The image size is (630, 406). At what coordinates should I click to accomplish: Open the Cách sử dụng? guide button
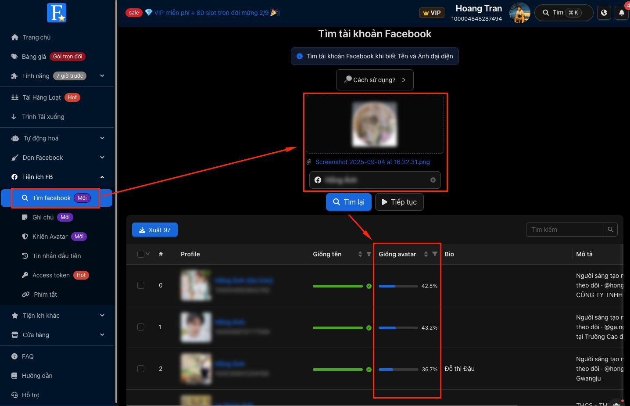point(375,80)
